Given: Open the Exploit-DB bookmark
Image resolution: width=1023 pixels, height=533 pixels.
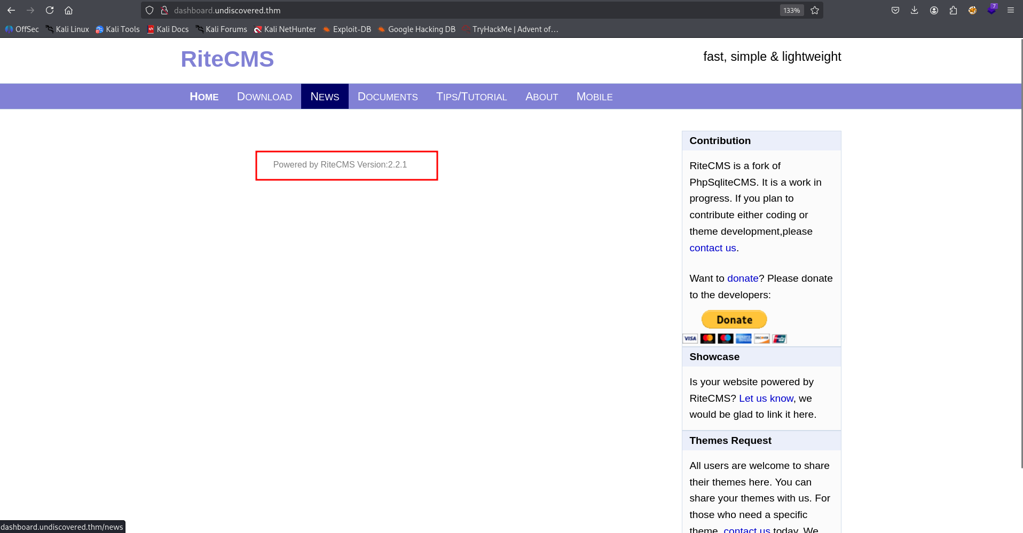Looking at the screenshot, I should pyautogui.click(x=347, y=29).
